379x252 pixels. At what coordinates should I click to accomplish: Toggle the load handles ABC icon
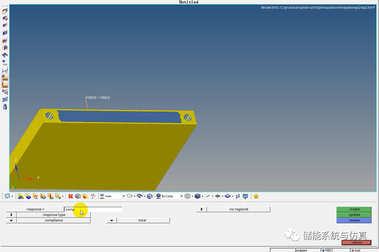5,85
